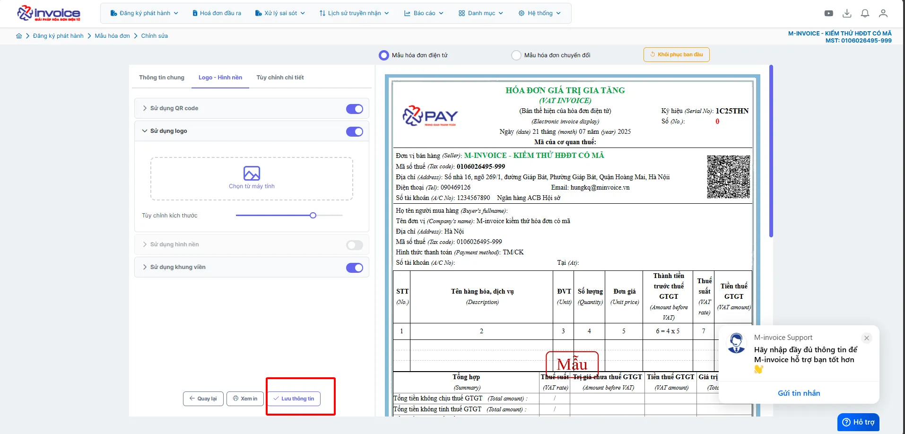This screenshot has width=905, height=434.
Task: Click Chọn từ máy tính upload area
Action: click(252, 179)
